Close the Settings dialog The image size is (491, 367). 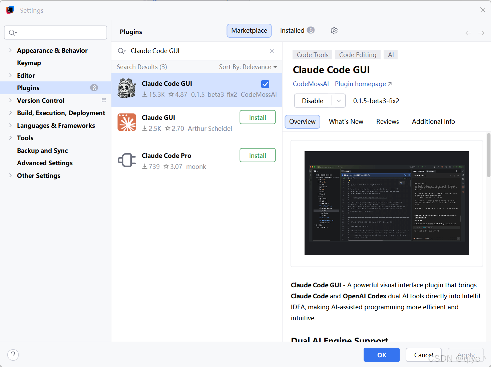[x=483, y=10]
